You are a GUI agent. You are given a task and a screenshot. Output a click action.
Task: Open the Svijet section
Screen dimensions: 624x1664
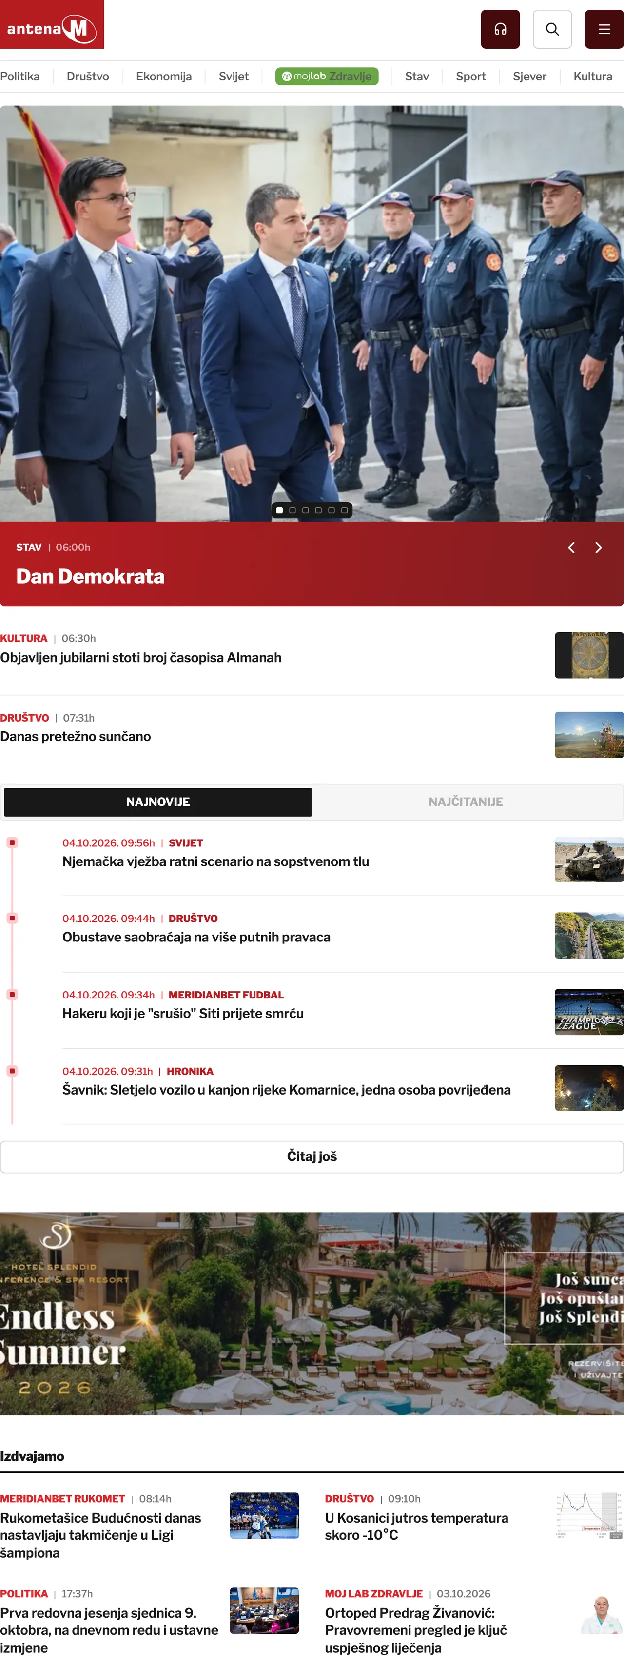(233, 76)
